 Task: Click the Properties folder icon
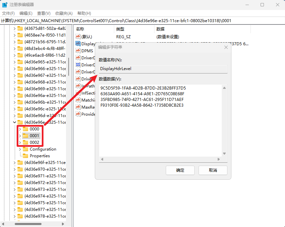(x=25, y=156)
